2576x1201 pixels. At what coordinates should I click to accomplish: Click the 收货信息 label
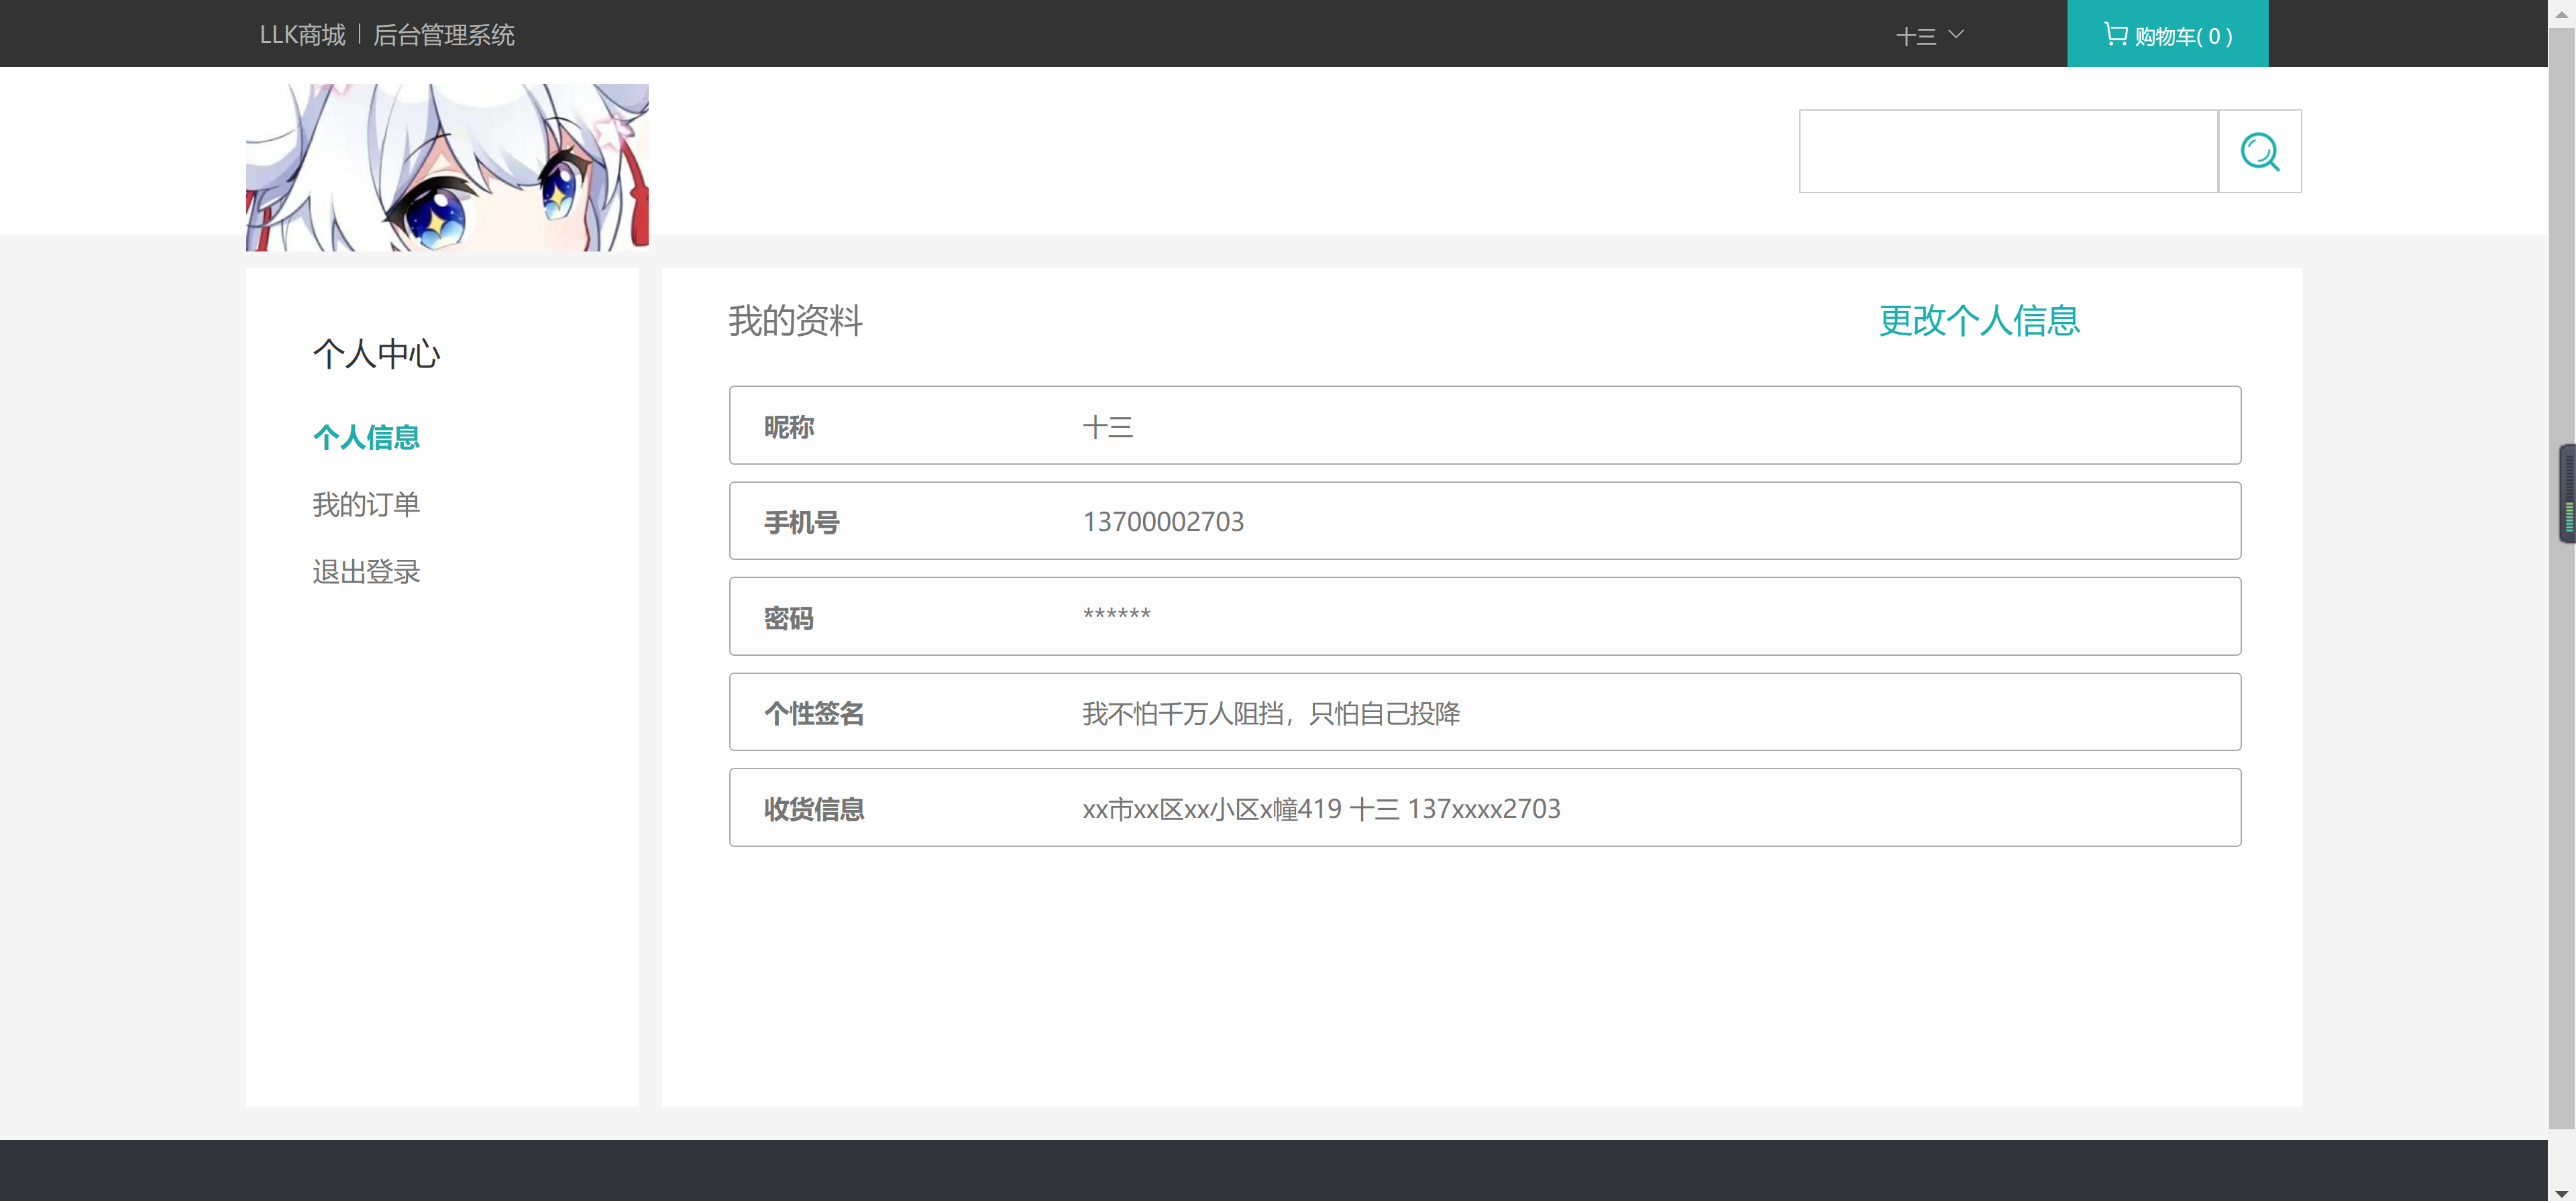[814, 809]
